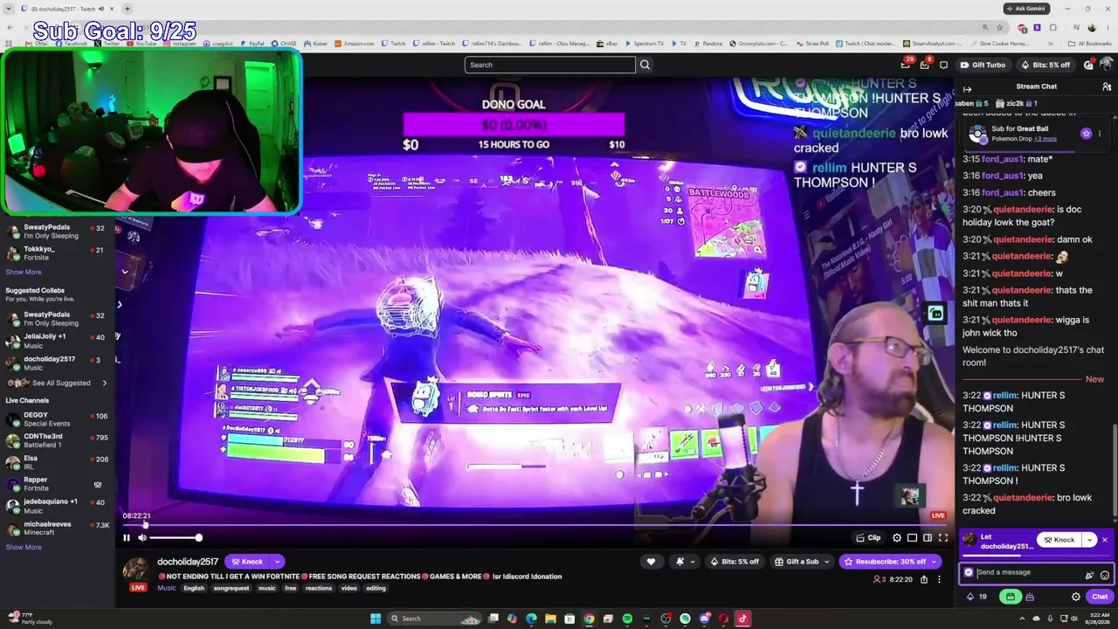This screenshot has height=629, width=1118.
Task: Open the whispers speech bubble icon
Action: 943,65
